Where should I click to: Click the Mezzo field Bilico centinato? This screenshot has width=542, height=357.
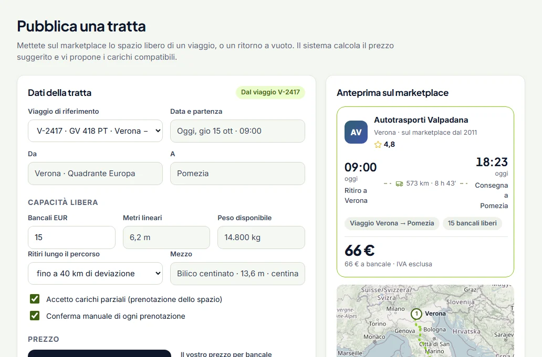(237, 274)
